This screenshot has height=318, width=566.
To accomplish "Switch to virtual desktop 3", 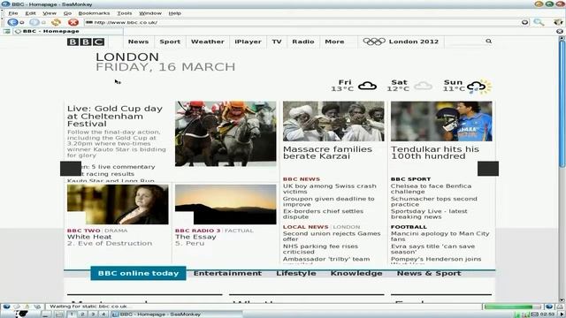I will pyautogui.click(x=93, y=314).
